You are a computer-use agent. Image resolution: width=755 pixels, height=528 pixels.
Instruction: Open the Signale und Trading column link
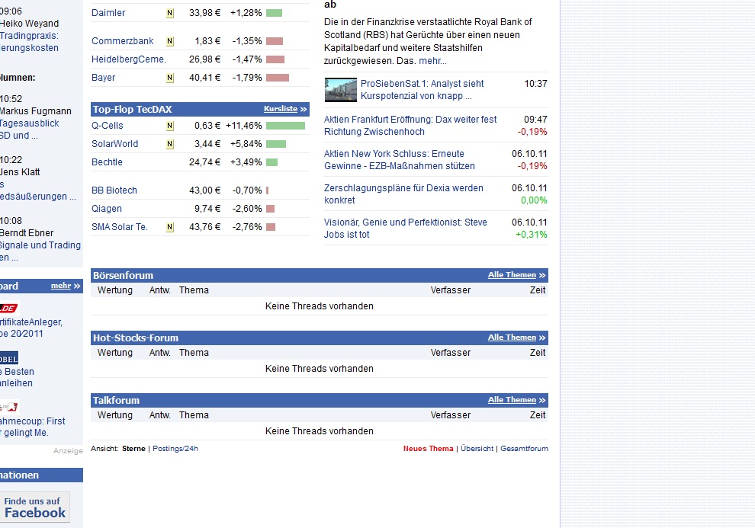(x=40, y=251)
